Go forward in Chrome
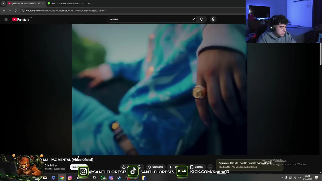The height and width of the screenshot is (181, 322). pos(10,11)
